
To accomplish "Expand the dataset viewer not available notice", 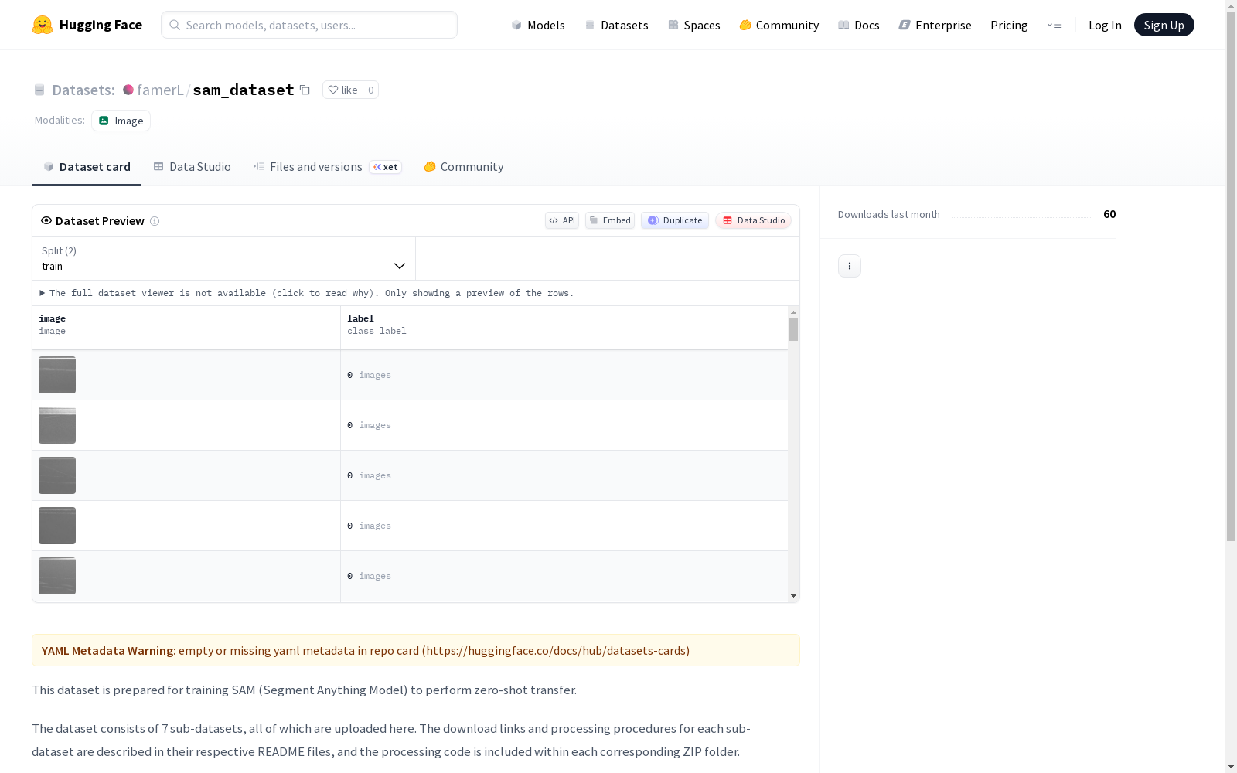I will coord(307,293).
